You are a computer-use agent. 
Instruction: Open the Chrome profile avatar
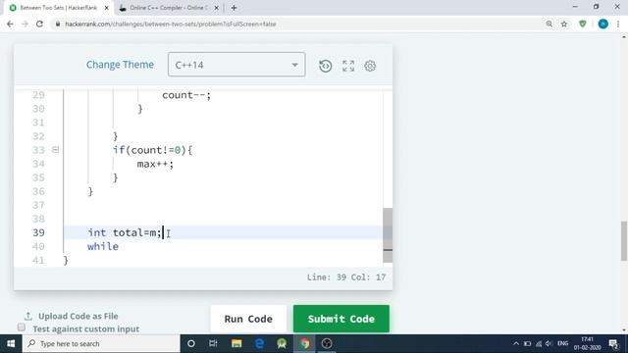(x=602, y=24)
